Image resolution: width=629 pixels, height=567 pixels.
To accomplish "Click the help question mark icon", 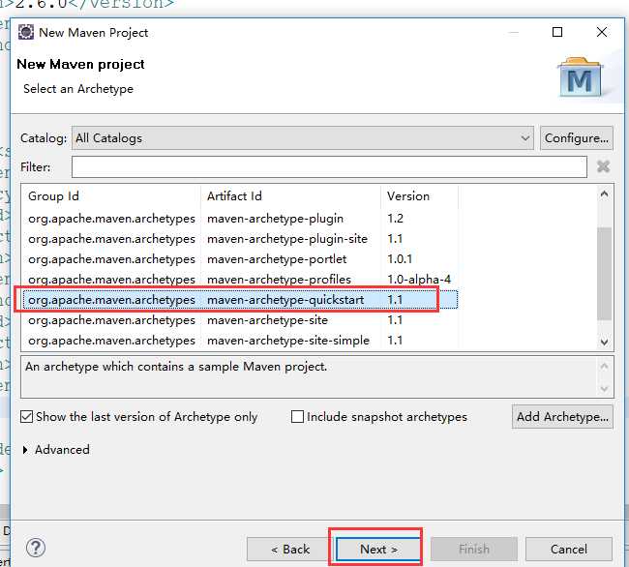I will (x=36, y=548).
